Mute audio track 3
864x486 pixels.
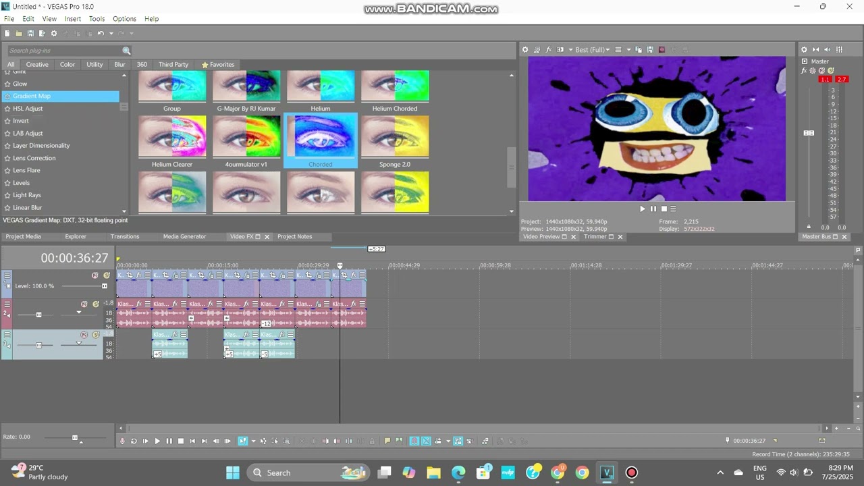click(84, 335)
